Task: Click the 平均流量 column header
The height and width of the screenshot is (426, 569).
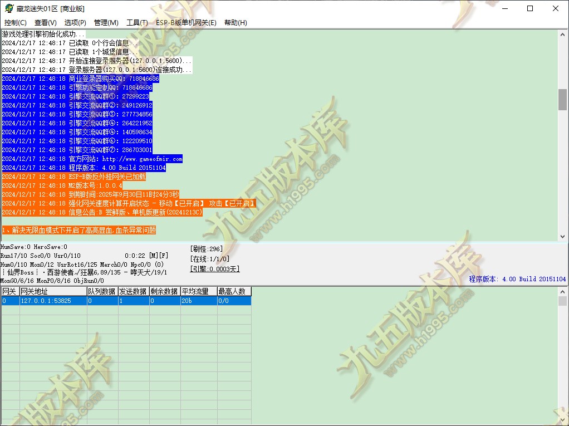Action: (199, 291)
